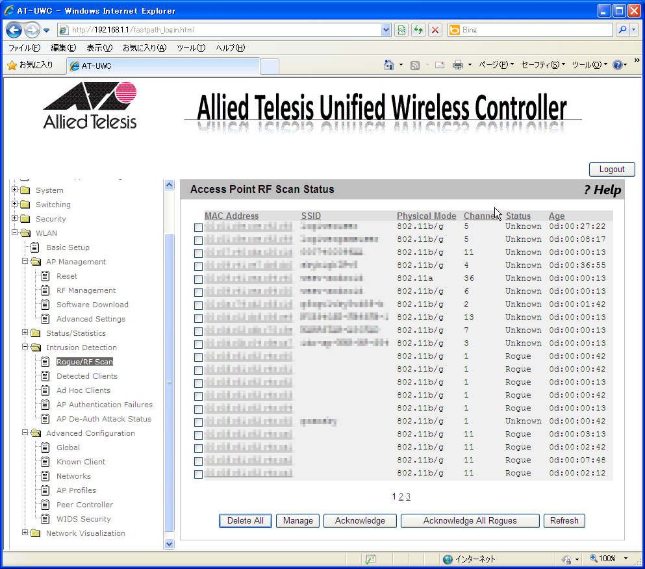Expand the System folder in the tree

15,190
